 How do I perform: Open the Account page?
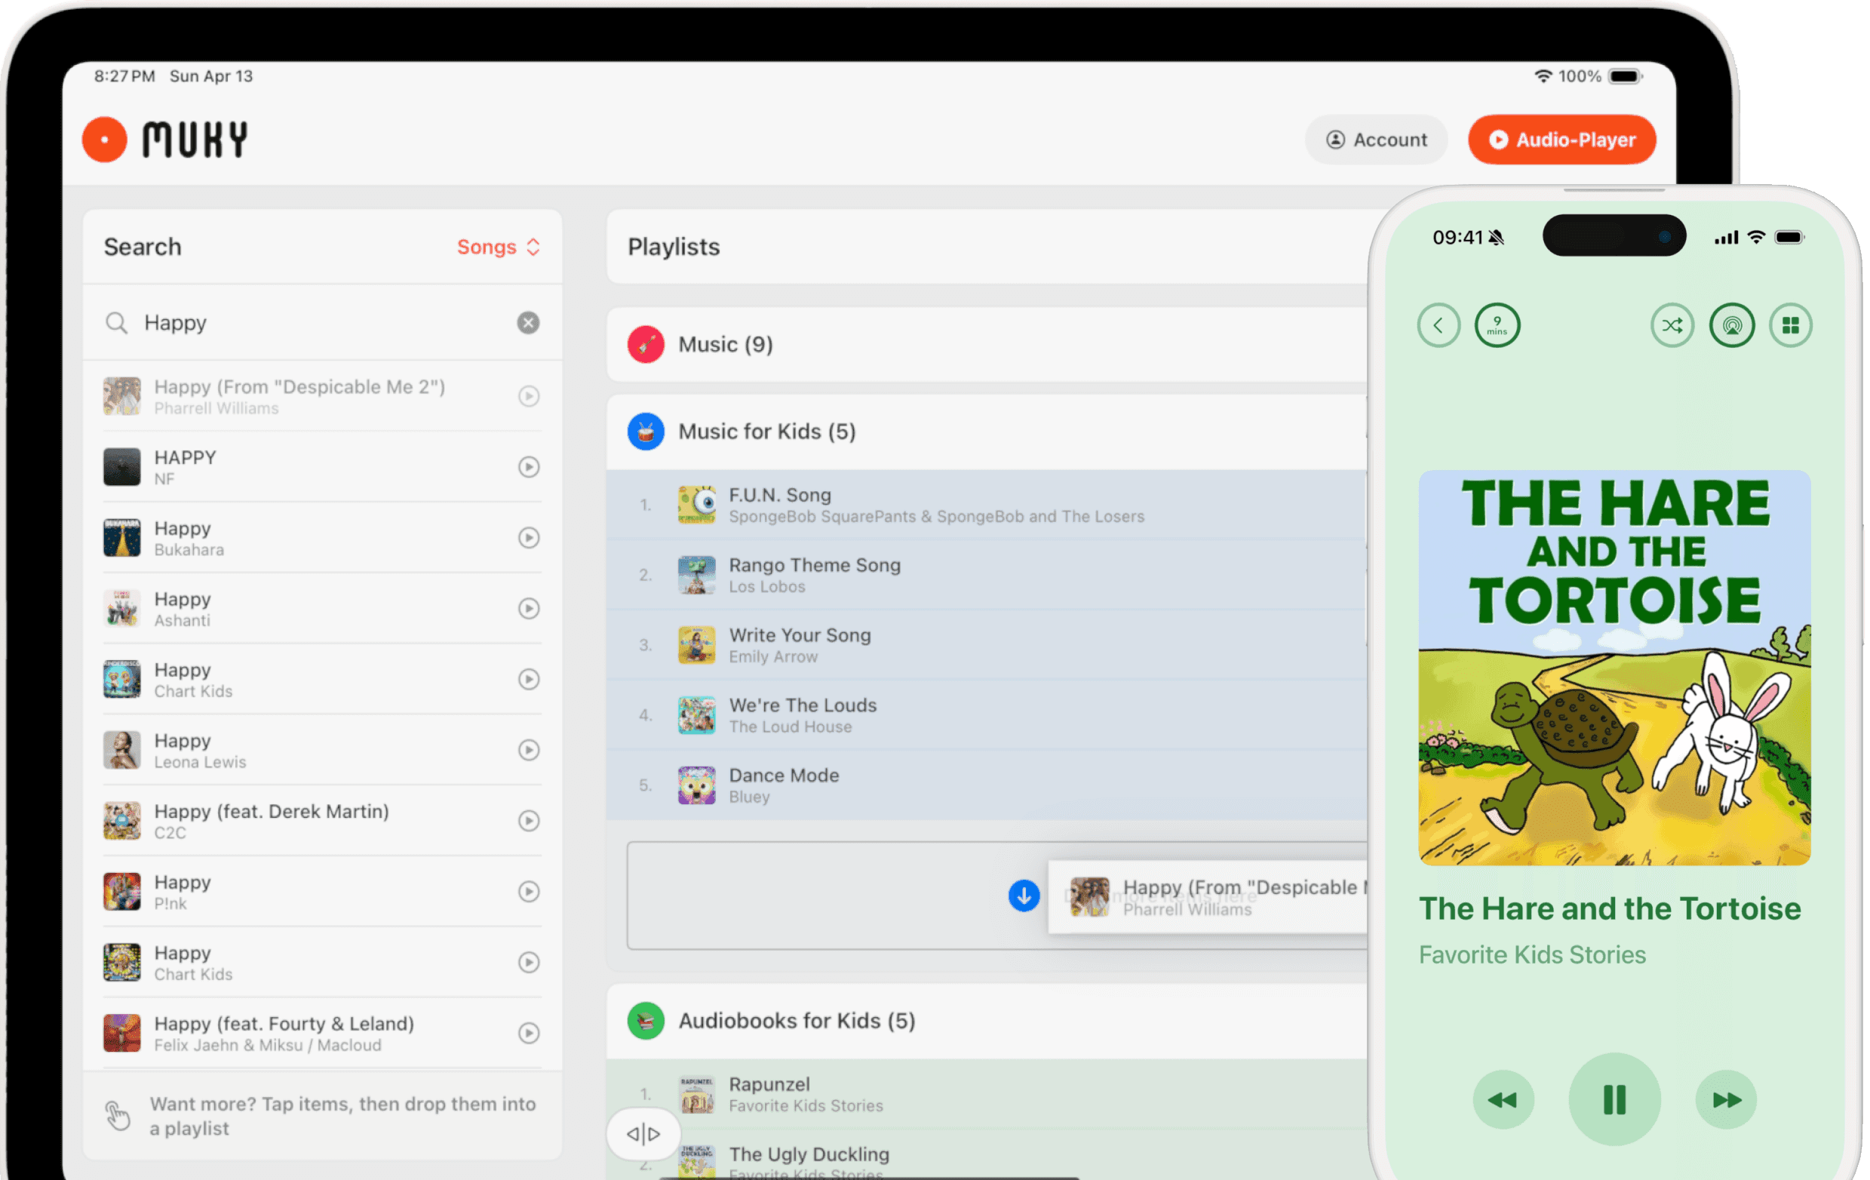click(x=1376, y=140)
